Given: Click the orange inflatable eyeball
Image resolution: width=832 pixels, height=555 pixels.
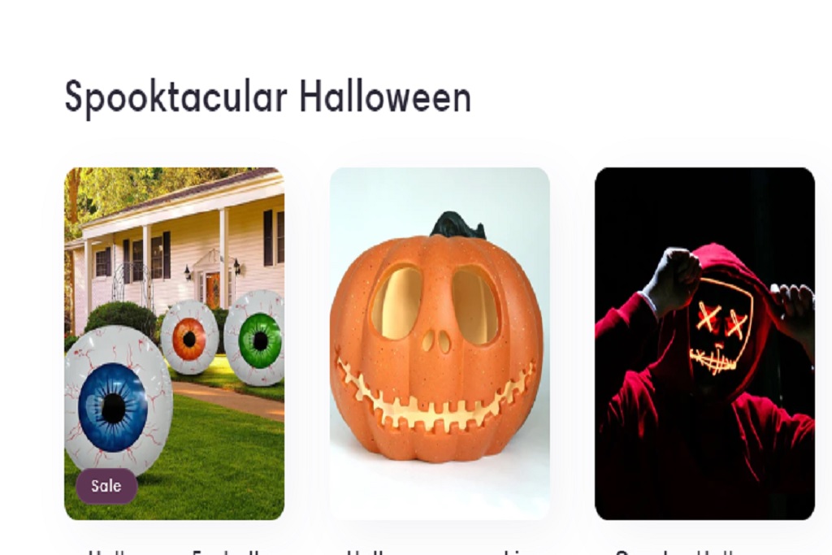Looking at the screenshot, I should click(x=188, y=338).
